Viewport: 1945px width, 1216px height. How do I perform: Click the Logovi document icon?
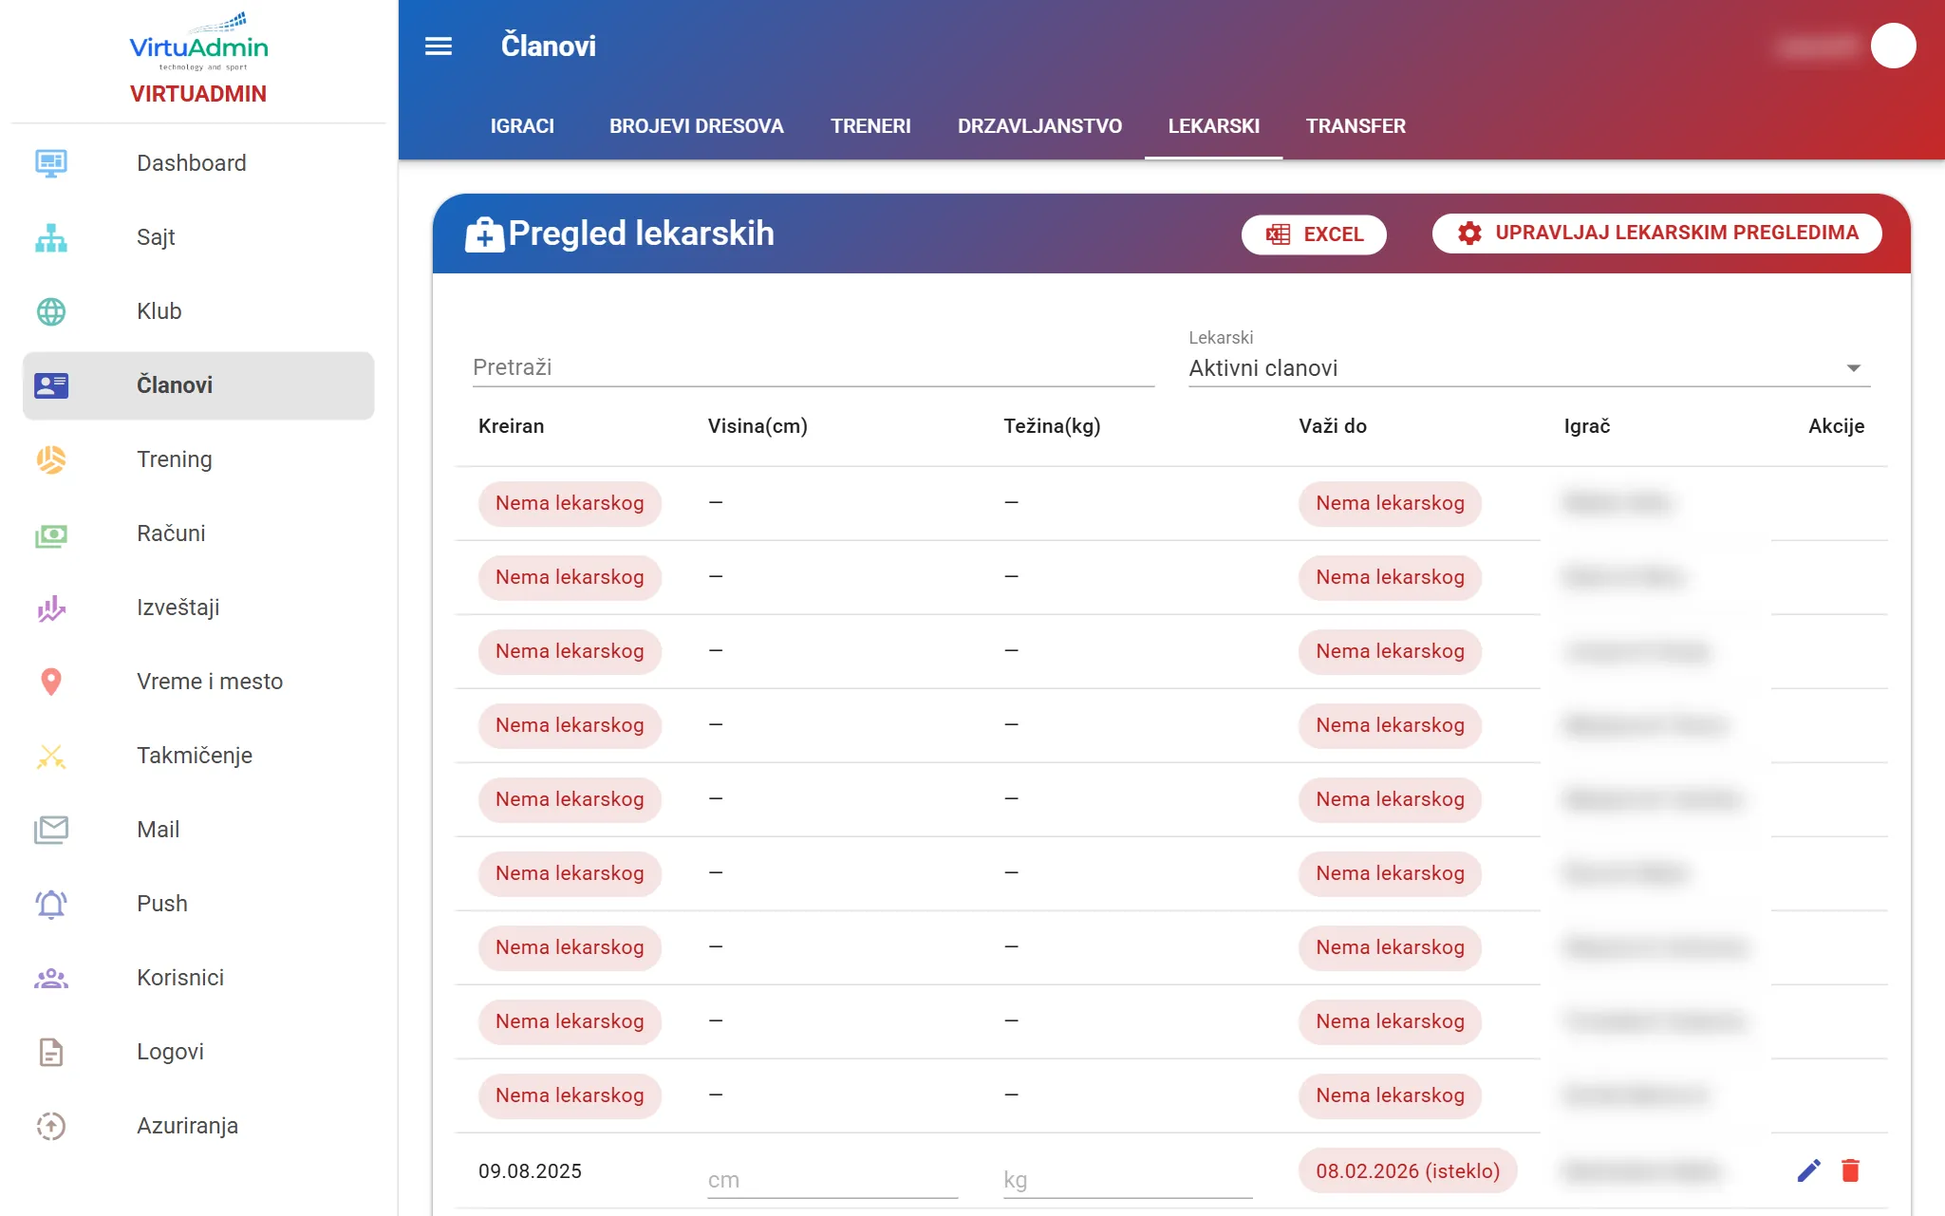(51, 1052)
